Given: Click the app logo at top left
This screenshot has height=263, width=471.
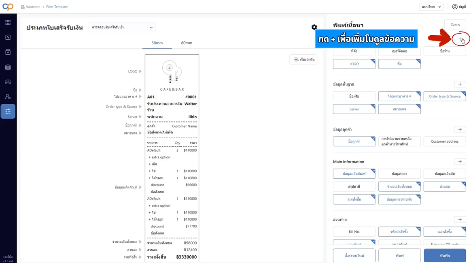Looking at the screenshot, I should click(8, 6).
